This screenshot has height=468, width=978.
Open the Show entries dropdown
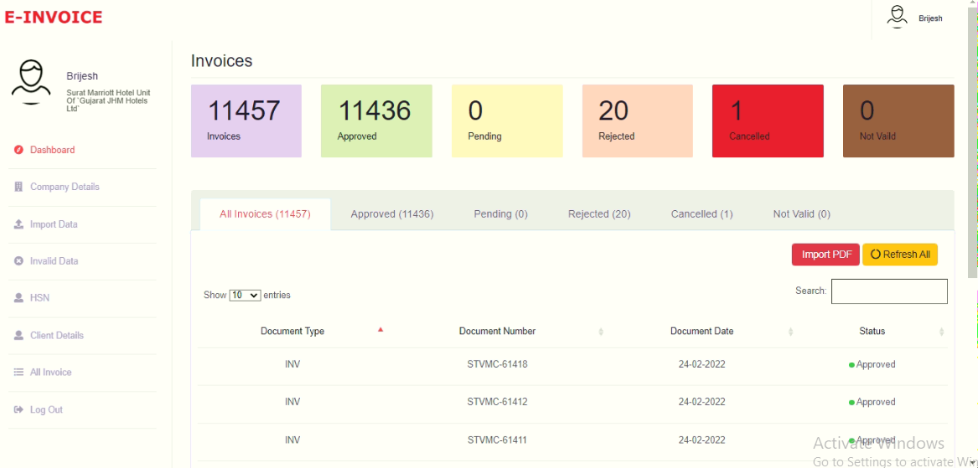click(245, 296)
